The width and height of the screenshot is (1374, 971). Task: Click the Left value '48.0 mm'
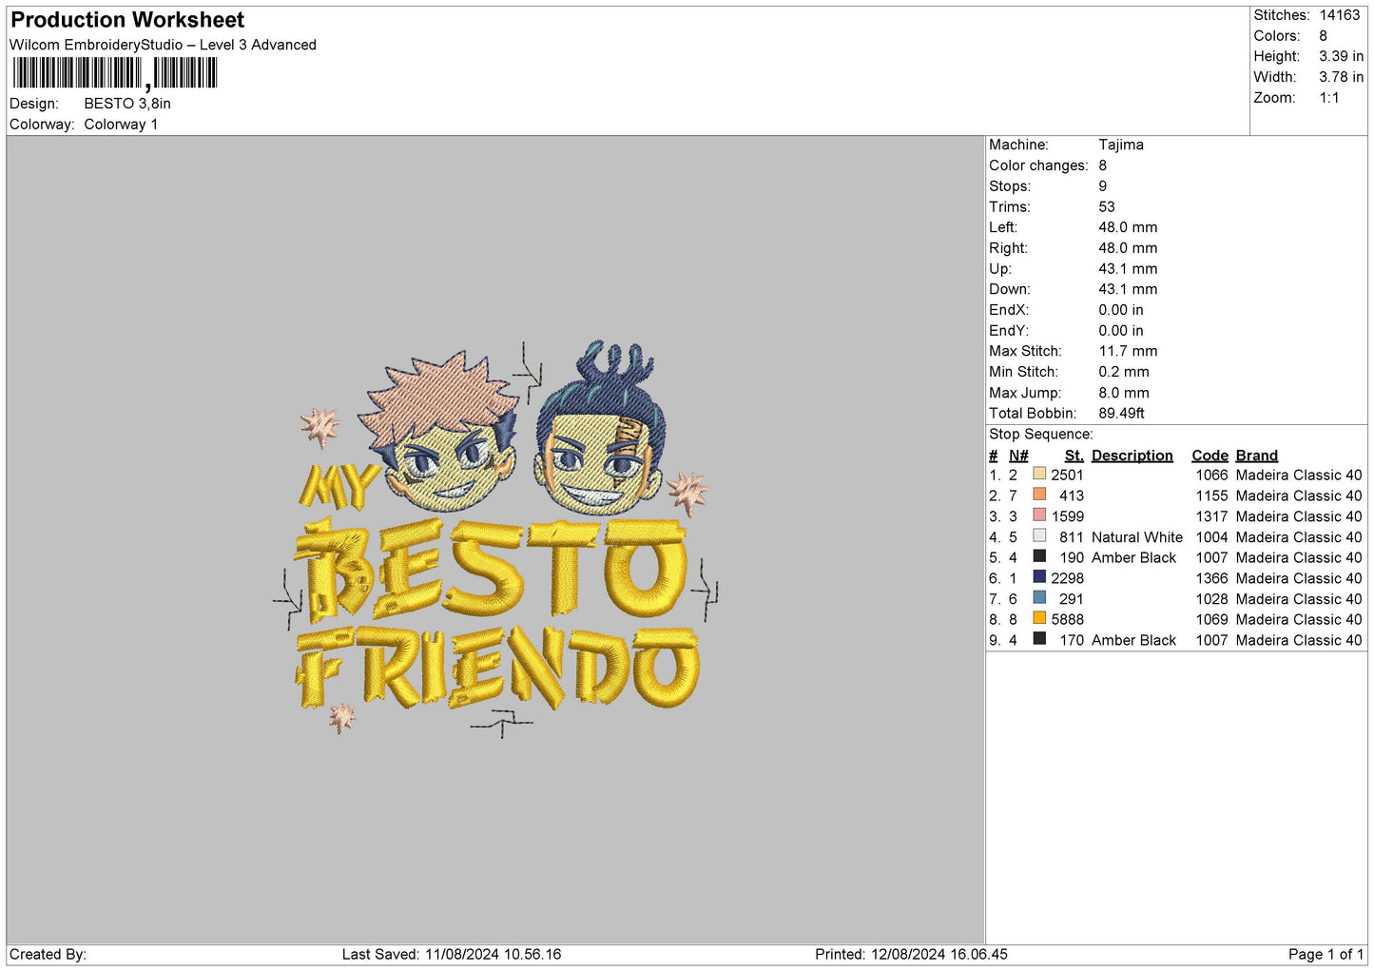(x=1128, y=227)
